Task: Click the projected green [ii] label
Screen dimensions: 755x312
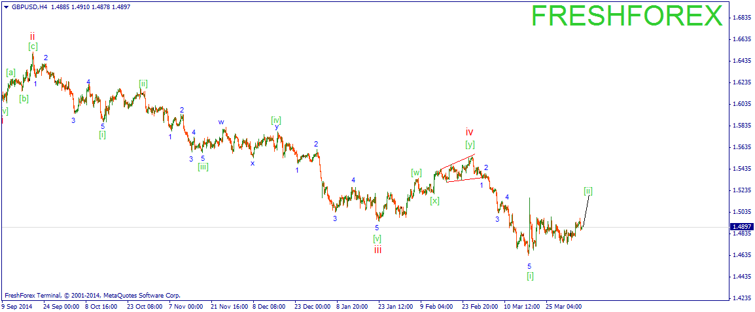Action: click(588, 191)
